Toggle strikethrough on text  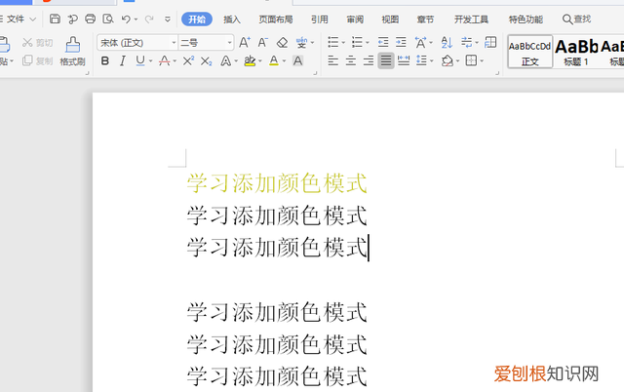[x=165, y=60]
